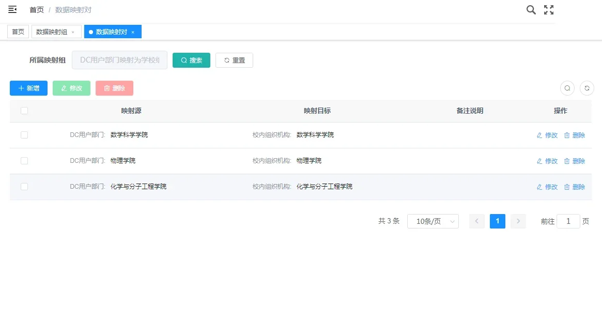Edit the 物理学院 mapping row
The image size is (602, 335).
click(547, 161)
